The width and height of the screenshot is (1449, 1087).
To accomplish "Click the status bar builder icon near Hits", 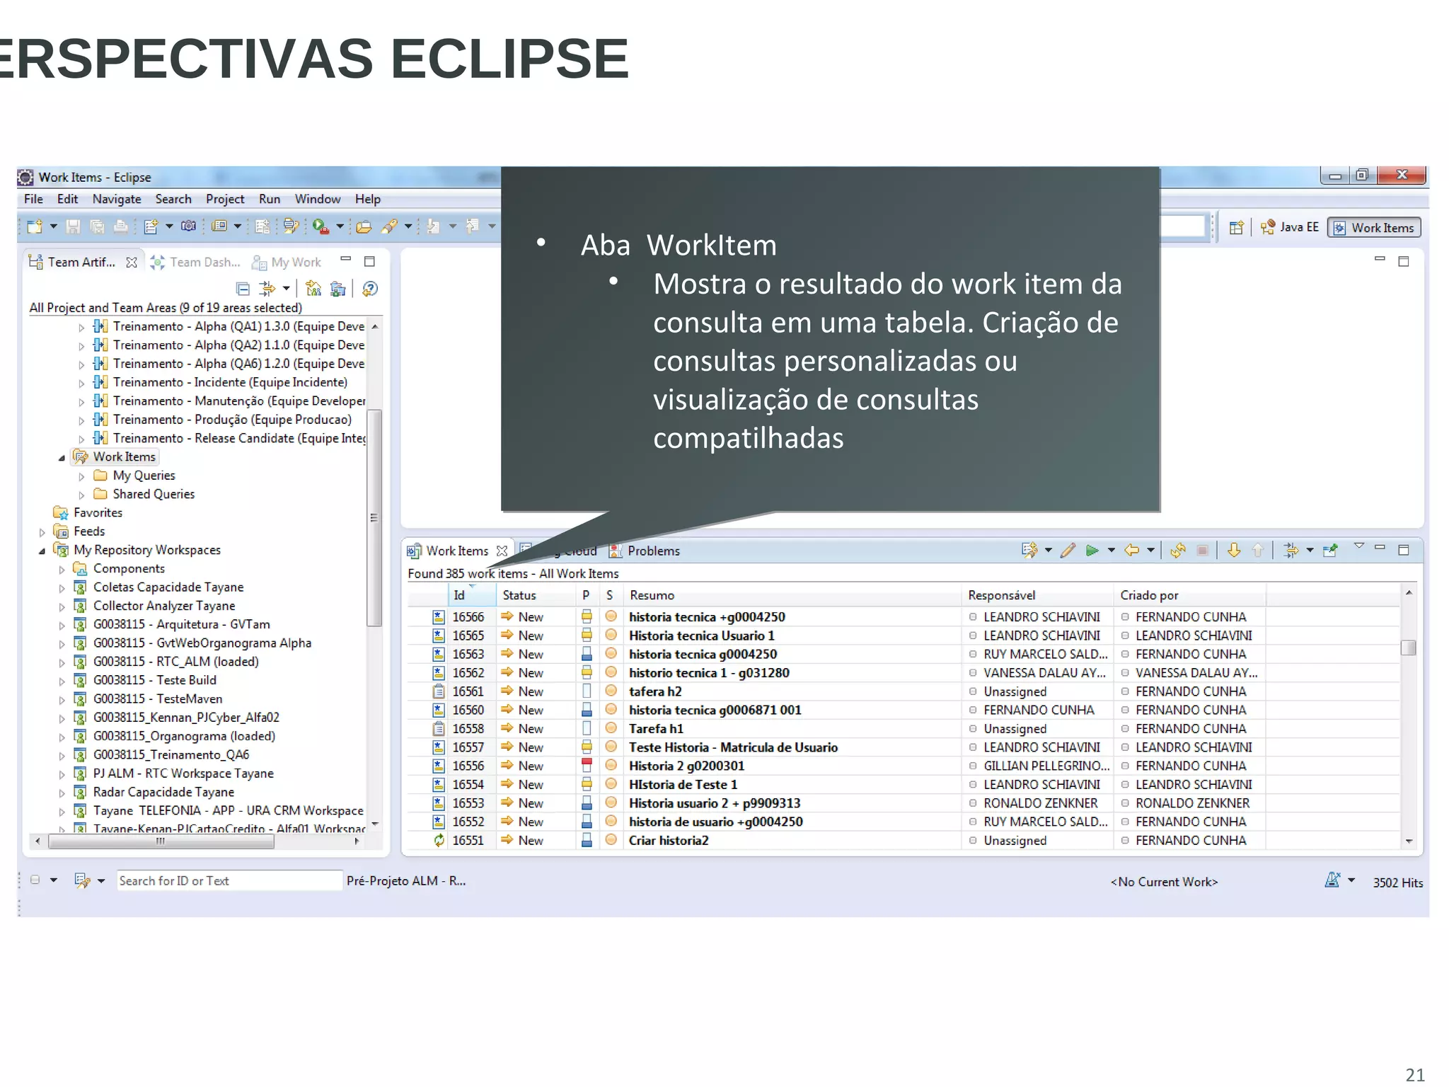I will pos(1332,880).
